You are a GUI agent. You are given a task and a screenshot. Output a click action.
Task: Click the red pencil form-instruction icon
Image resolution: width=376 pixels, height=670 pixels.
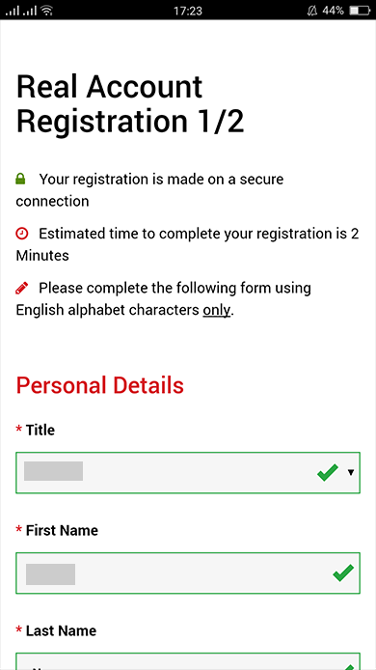point(22,288)
